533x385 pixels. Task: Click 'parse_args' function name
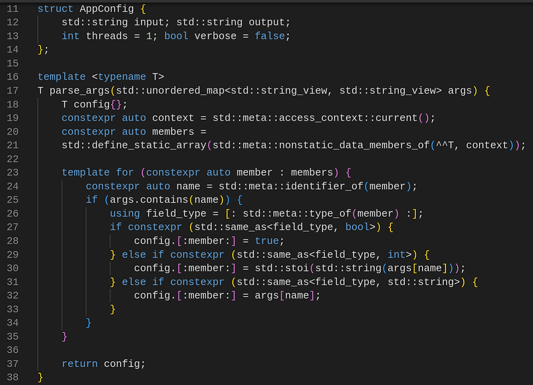coord(79,91)
